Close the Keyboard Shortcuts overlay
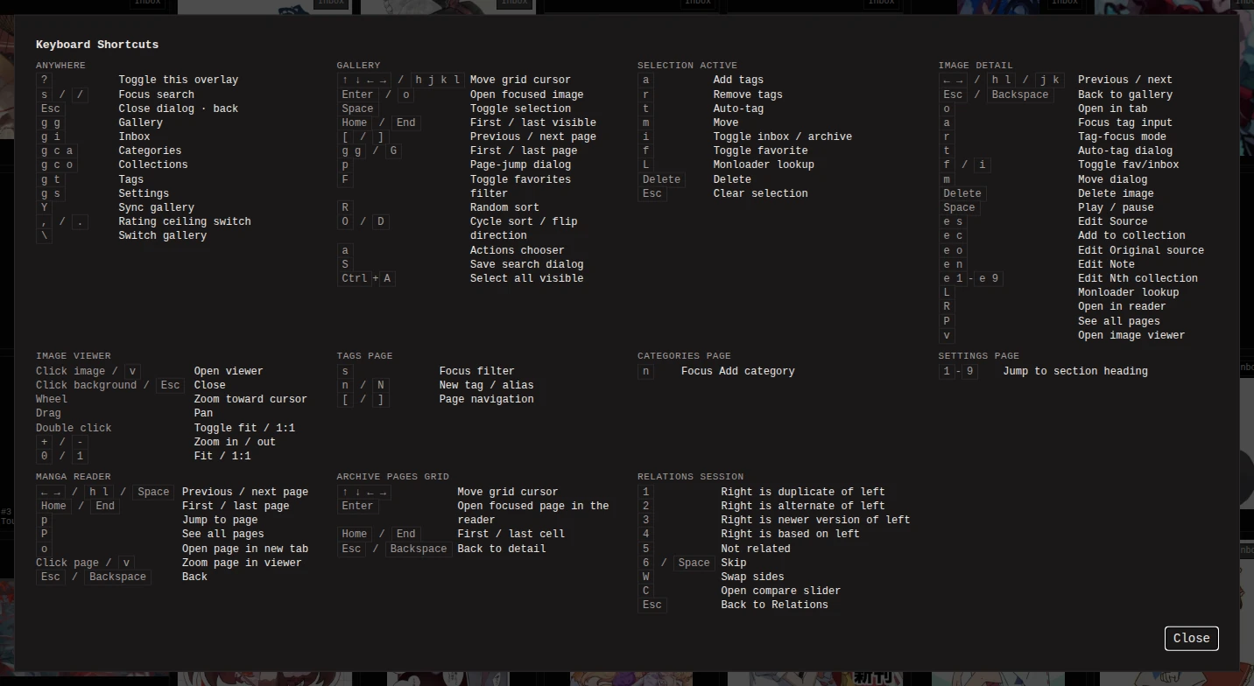 [1191, 638]
